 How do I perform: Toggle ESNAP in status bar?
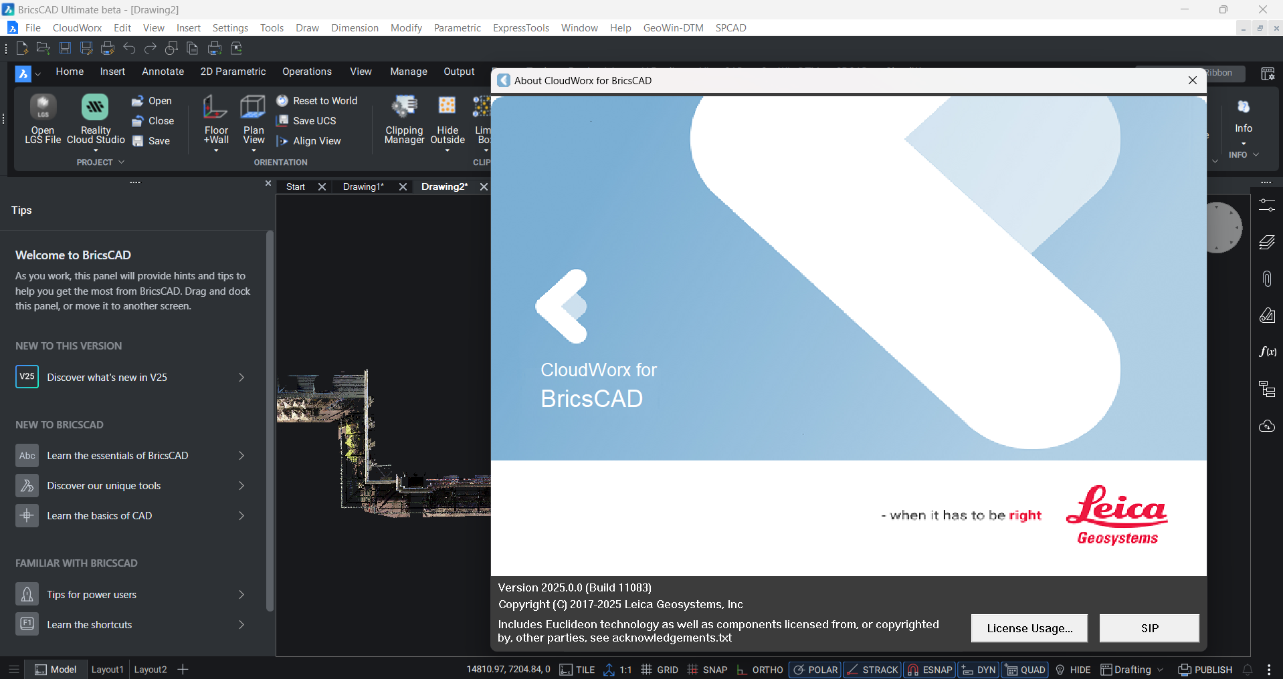coord(929,670)
